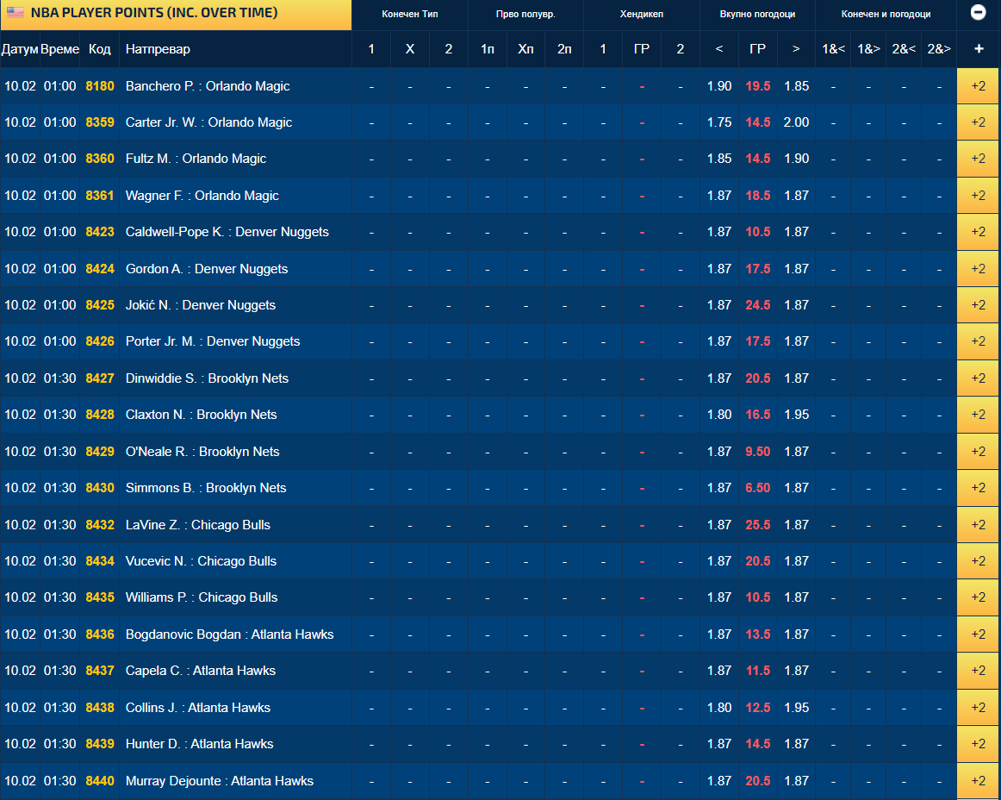
Task: Expand +2 more bets for Jokić N.
Action: [978, 305]
